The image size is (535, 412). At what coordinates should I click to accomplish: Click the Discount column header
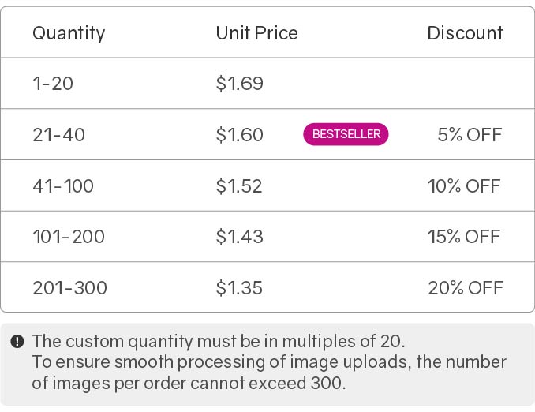point(465,33)
